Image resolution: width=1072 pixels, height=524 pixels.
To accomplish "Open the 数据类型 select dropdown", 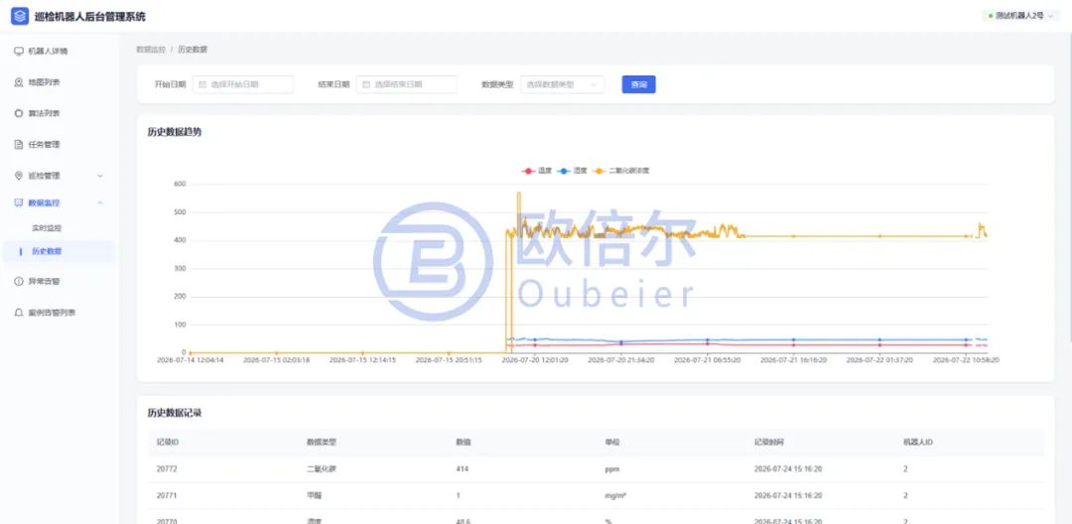I will [x=562, y=84].
